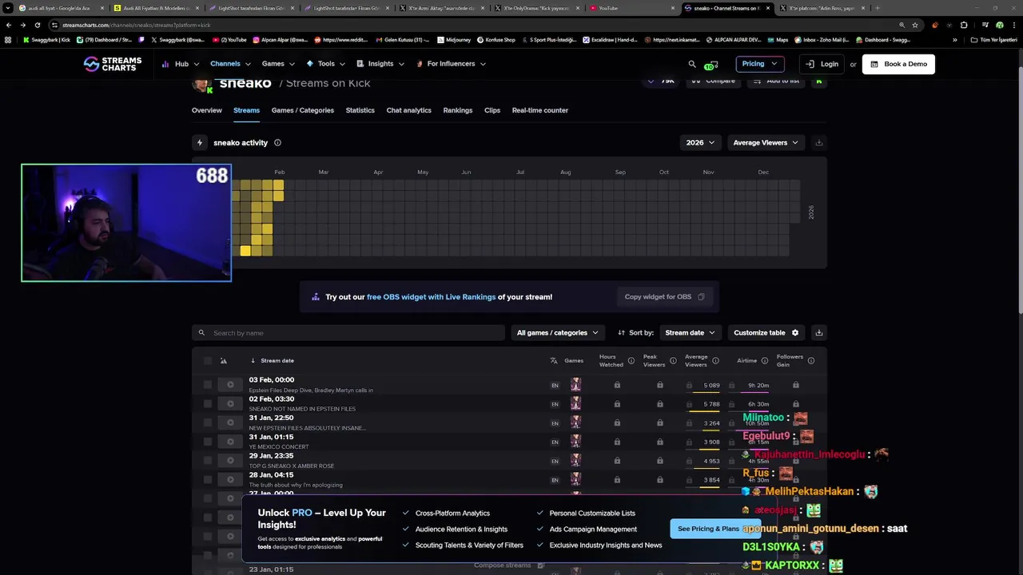
Task: Click the browser back arrow
Action: (x=9, y=25)
